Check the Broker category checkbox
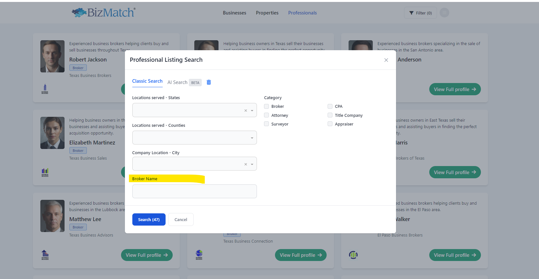The width and height of the screenshot is (539, 279). pos(267,107)
